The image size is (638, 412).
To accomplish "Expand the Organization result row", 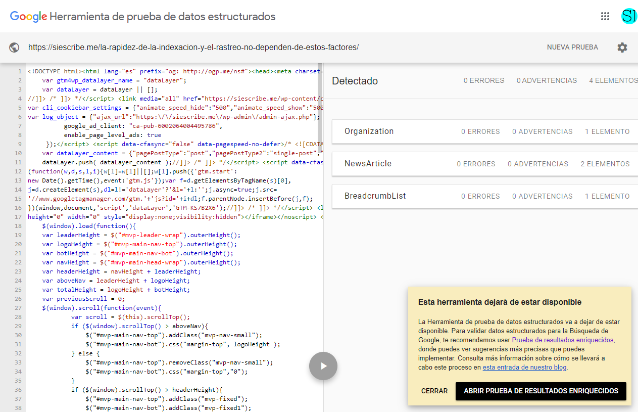I will pyautogui.click(x=485, y=131).
